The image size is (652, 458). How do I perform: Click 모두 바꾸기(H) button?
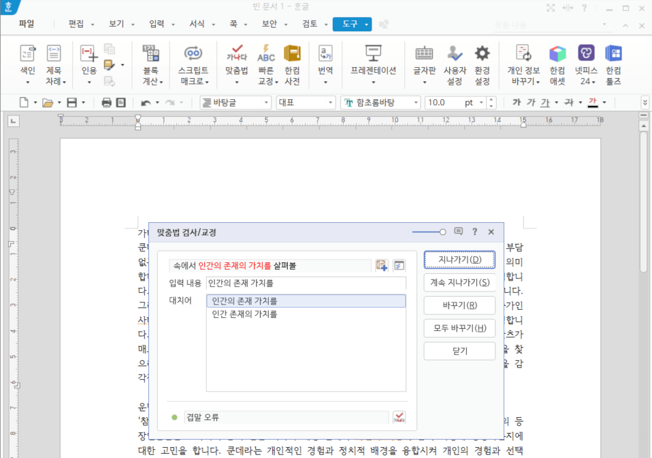click(x=459, y=328)
